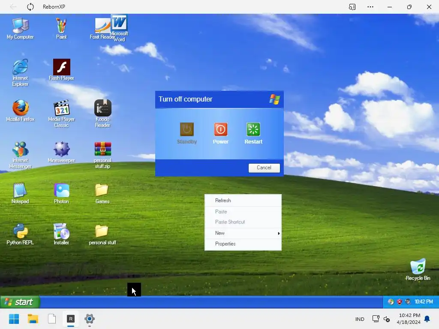The width and height of the screenshot is (439, 329).
Task: Open the XP start menu
Action: pyautogui.click(x=20, y=302)
